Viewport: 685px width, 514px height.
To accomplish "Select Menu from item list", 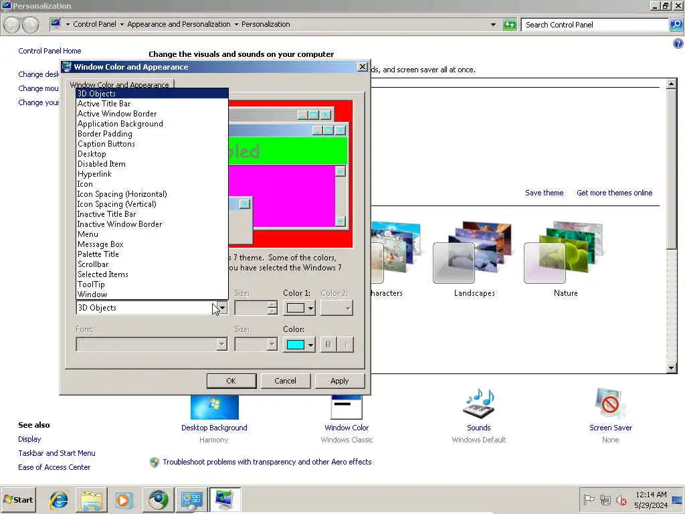I will point(152,234).
